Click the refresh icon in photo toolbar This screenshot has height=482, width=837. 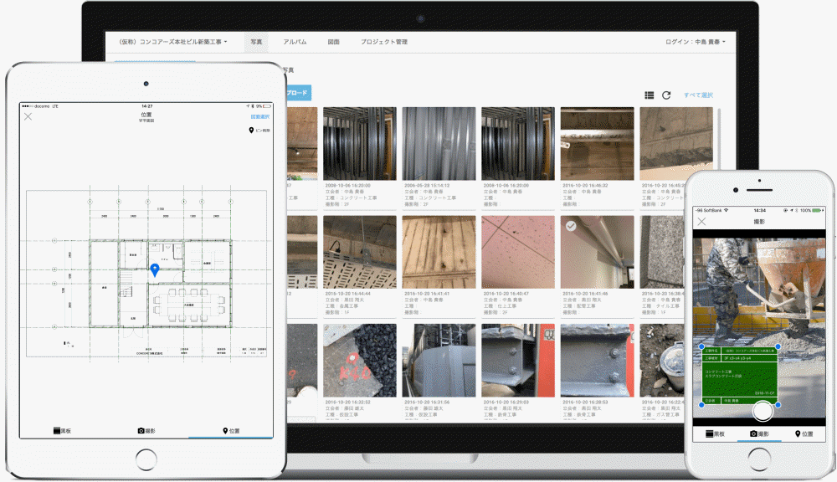coord(666,95)
